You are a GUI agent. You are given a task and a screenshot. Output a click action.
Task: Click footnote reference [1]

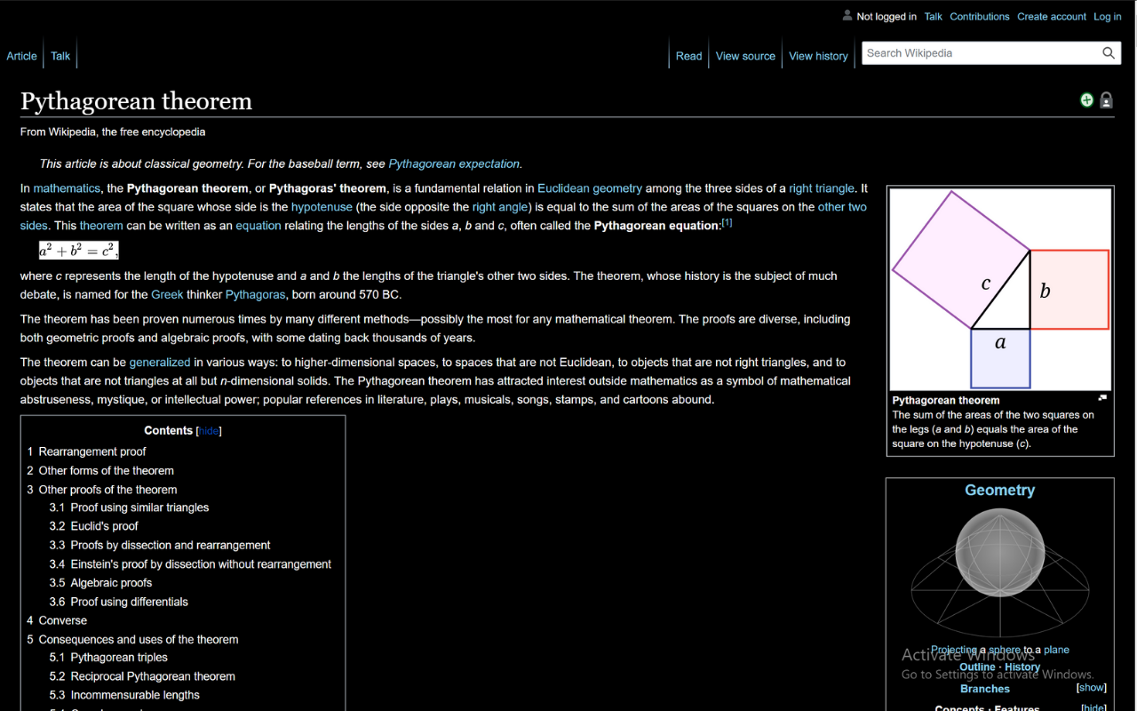pos(727,222)
